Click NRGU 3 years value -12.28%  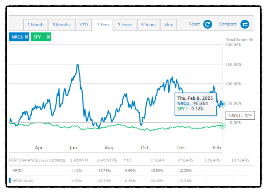point(185,170)
